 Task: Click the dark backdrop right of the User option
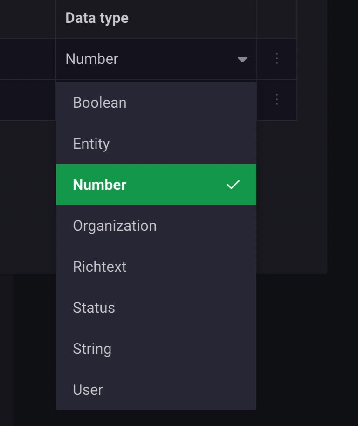click(x=307, y=390)
